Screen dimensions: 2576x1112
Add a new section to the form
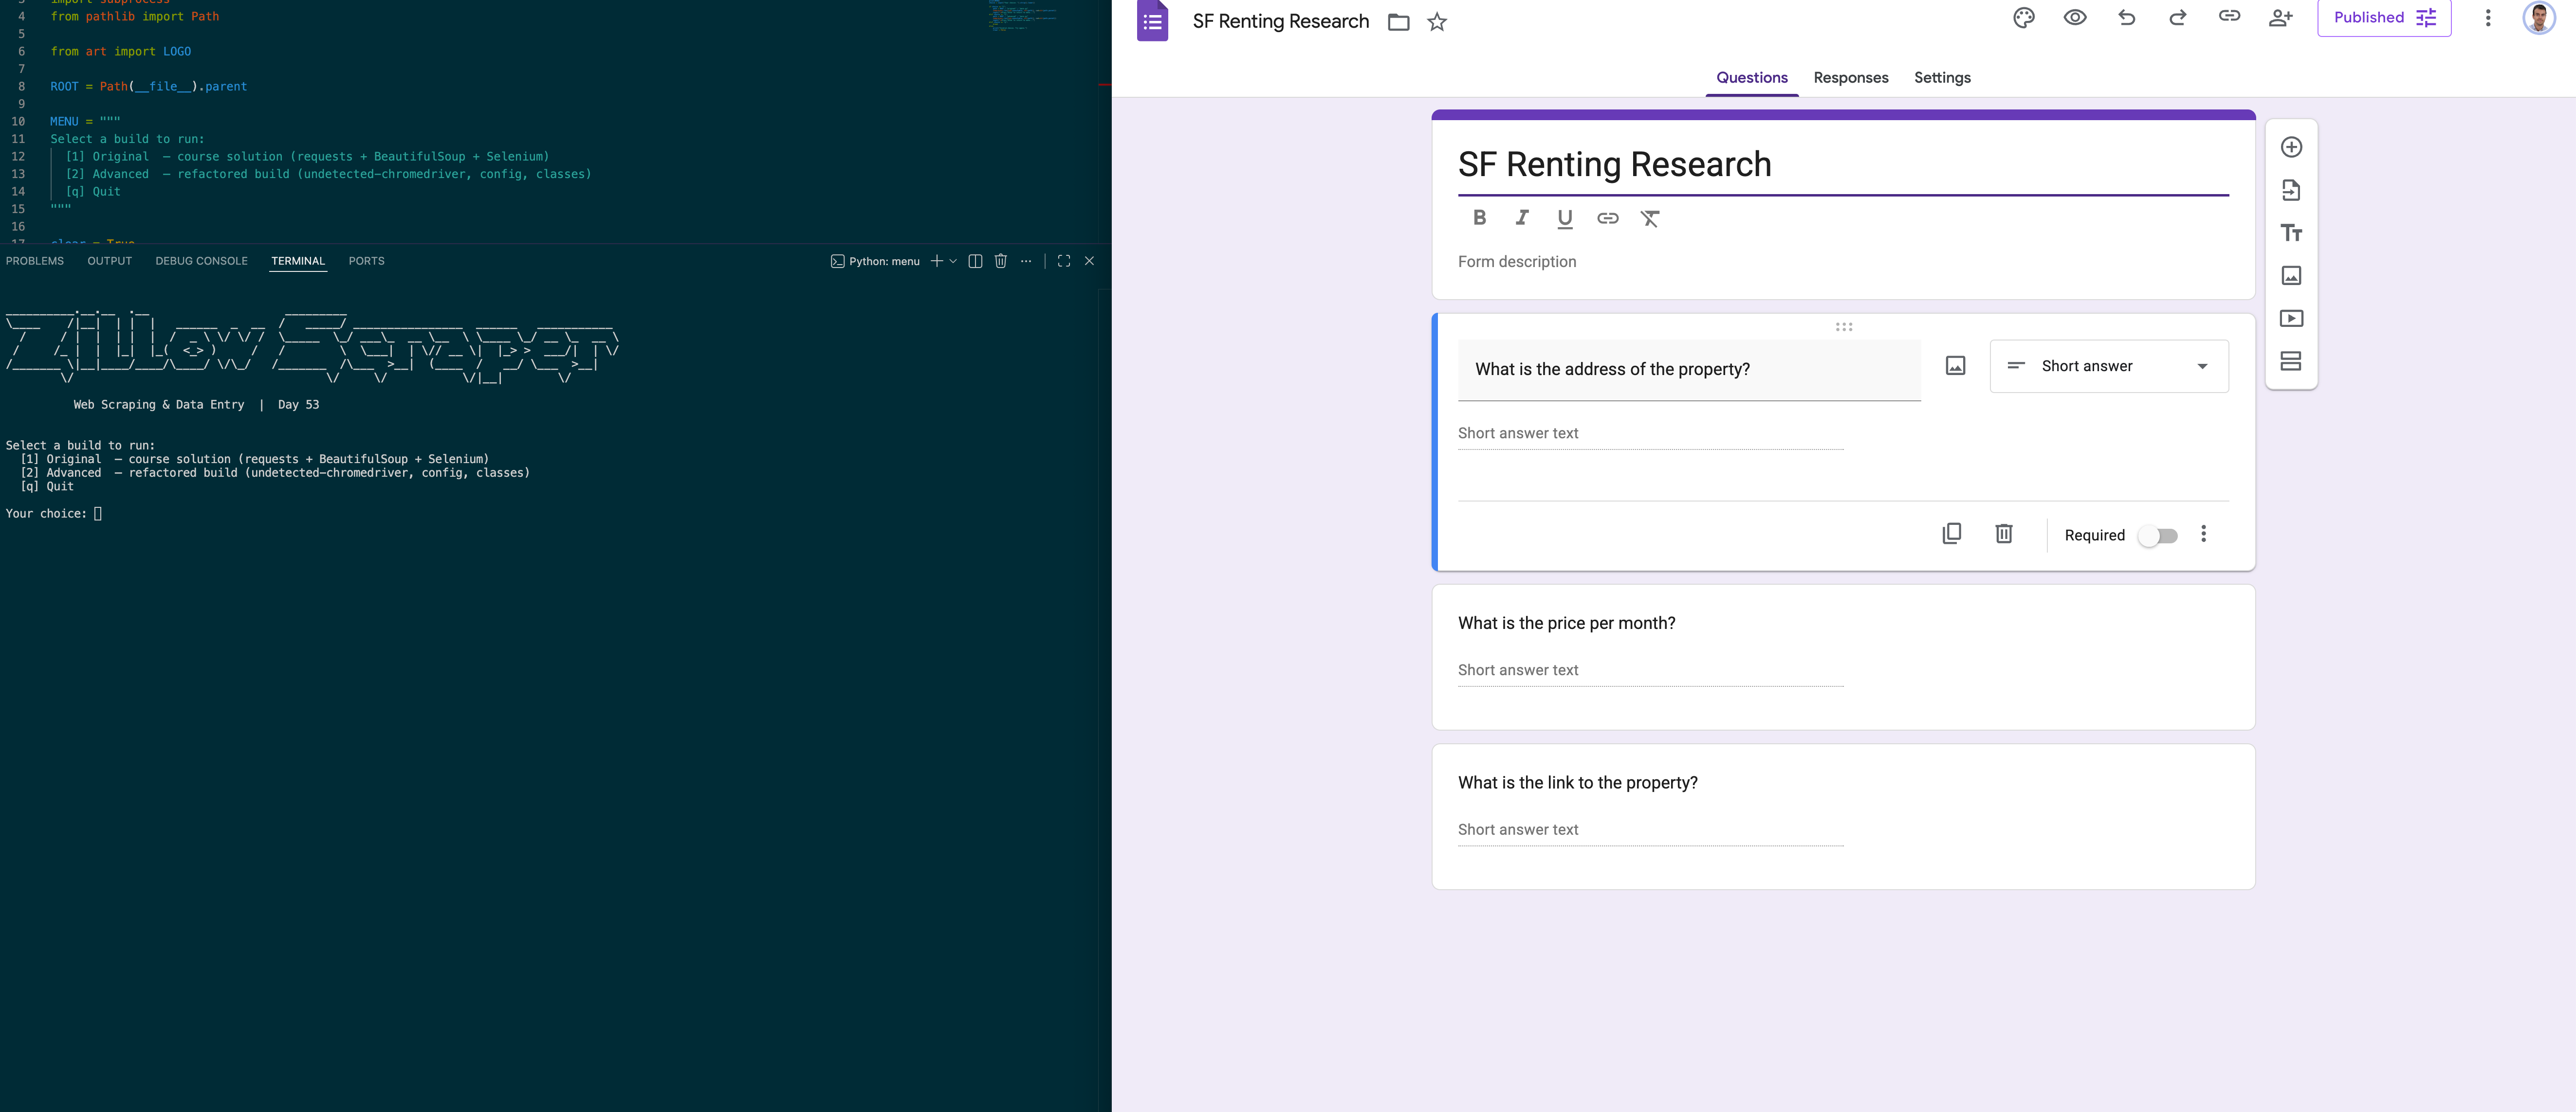point(2291,360)
